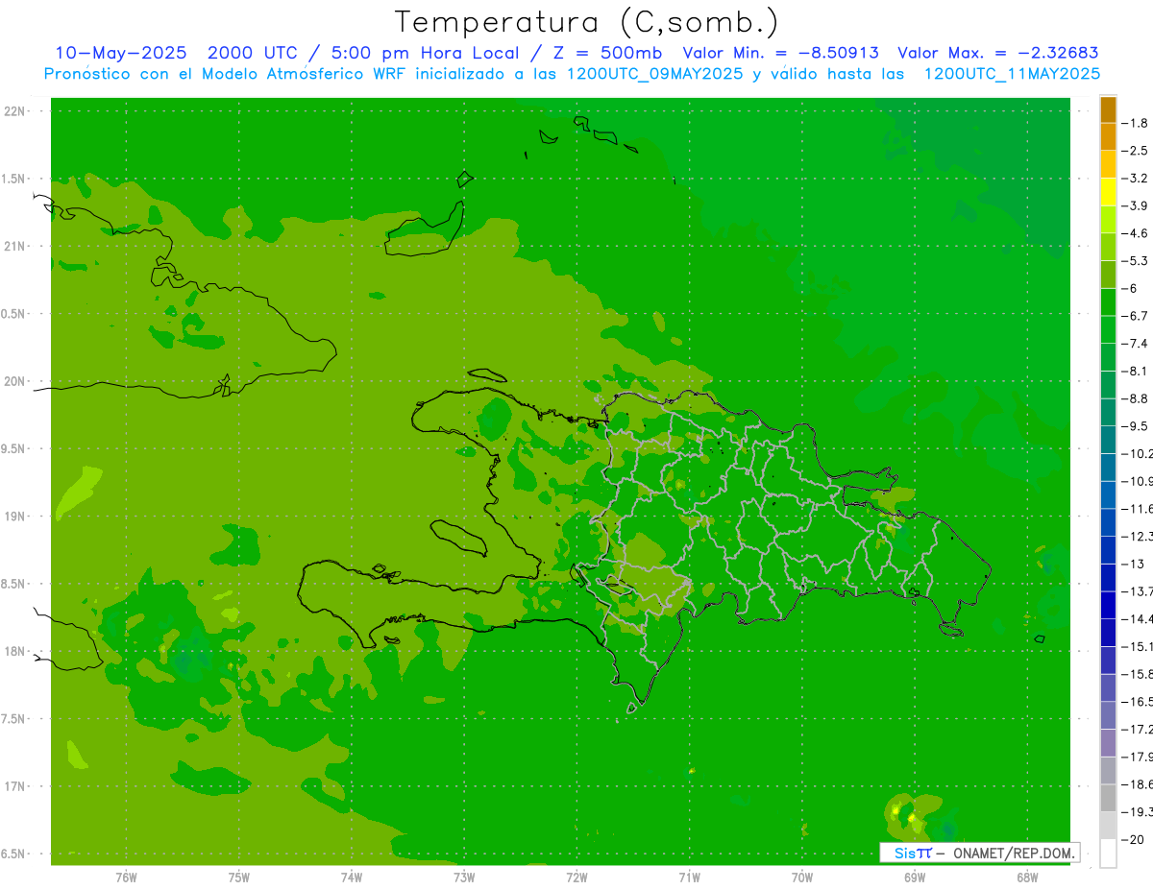Image resolution: width=1153 pixels, height=890 pixels.
Task: Click the "-7.4" colorbar label
Action: pos(1135,344)
